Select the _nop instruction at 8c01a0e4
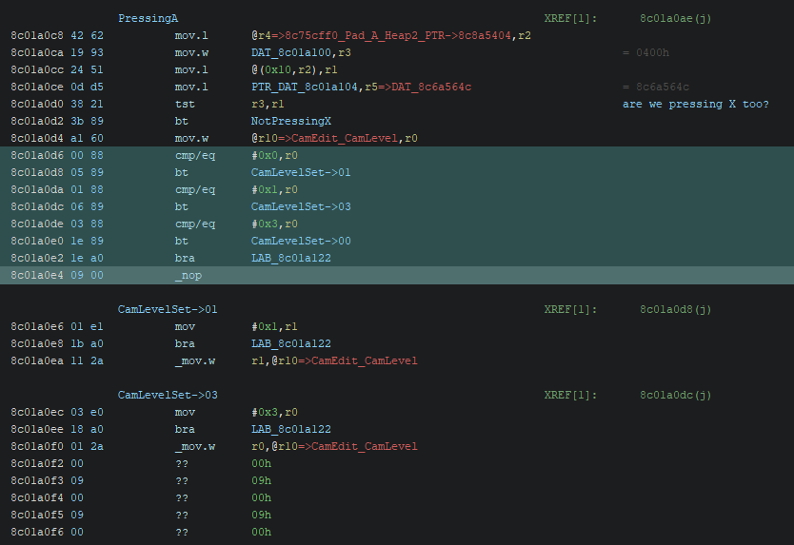 189,275
